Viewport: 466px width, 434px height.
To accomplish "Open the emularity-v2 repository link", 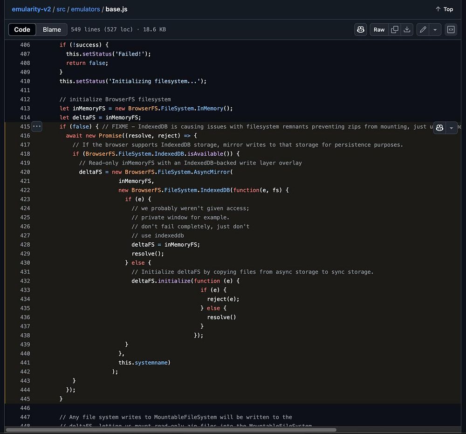I will (32, 9).
